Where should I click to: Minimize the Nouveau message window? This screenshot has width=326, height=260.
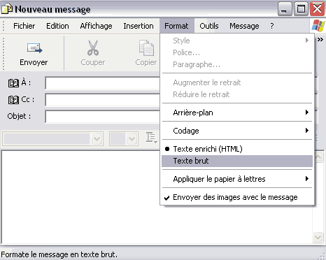coord(285,9)
